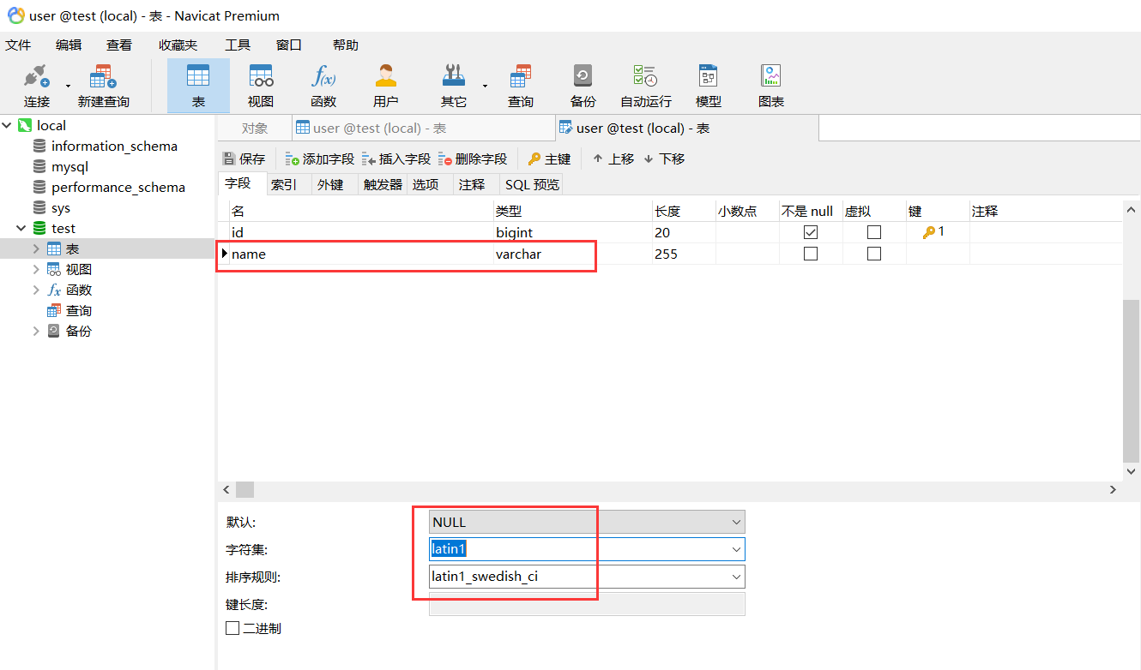Open the 查看 menu
The width and height of the screenshot is (1141, 670).
(119, 45)
